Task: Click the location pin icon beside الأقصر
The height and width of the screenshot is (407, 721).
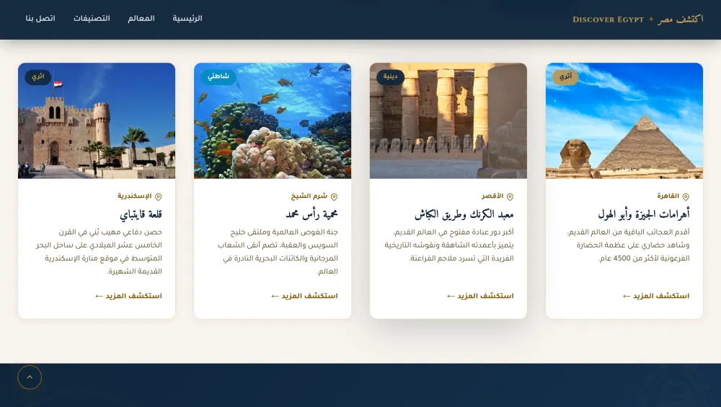Action: click(x=510, y=196)
